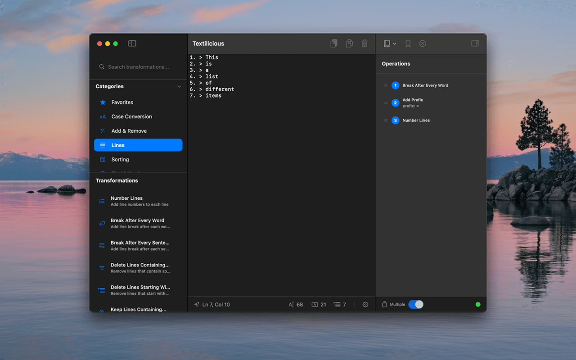The image size is (576, 360).
Task: Click the trash icon to clear the text
Action: tap(364, 43)
